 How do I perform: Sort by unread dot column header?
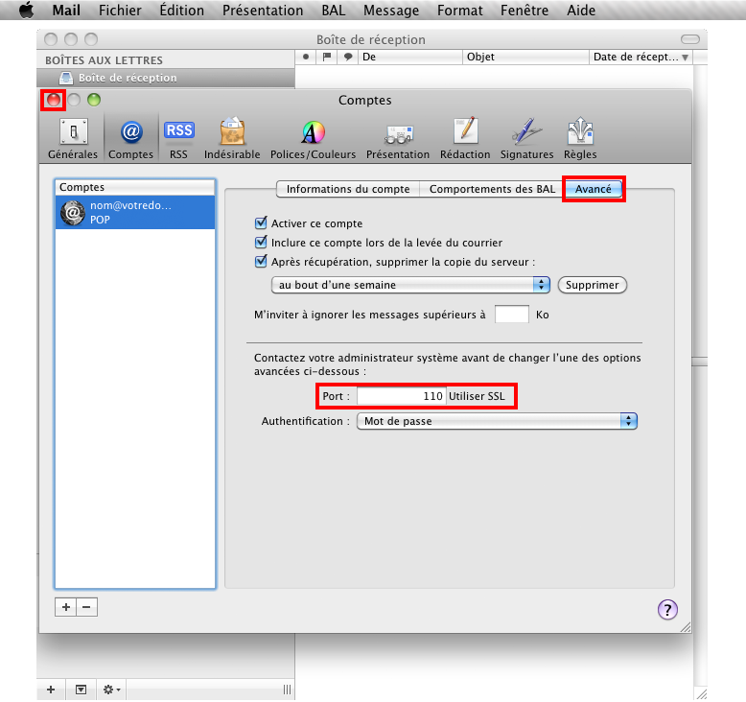click(306, 57)
